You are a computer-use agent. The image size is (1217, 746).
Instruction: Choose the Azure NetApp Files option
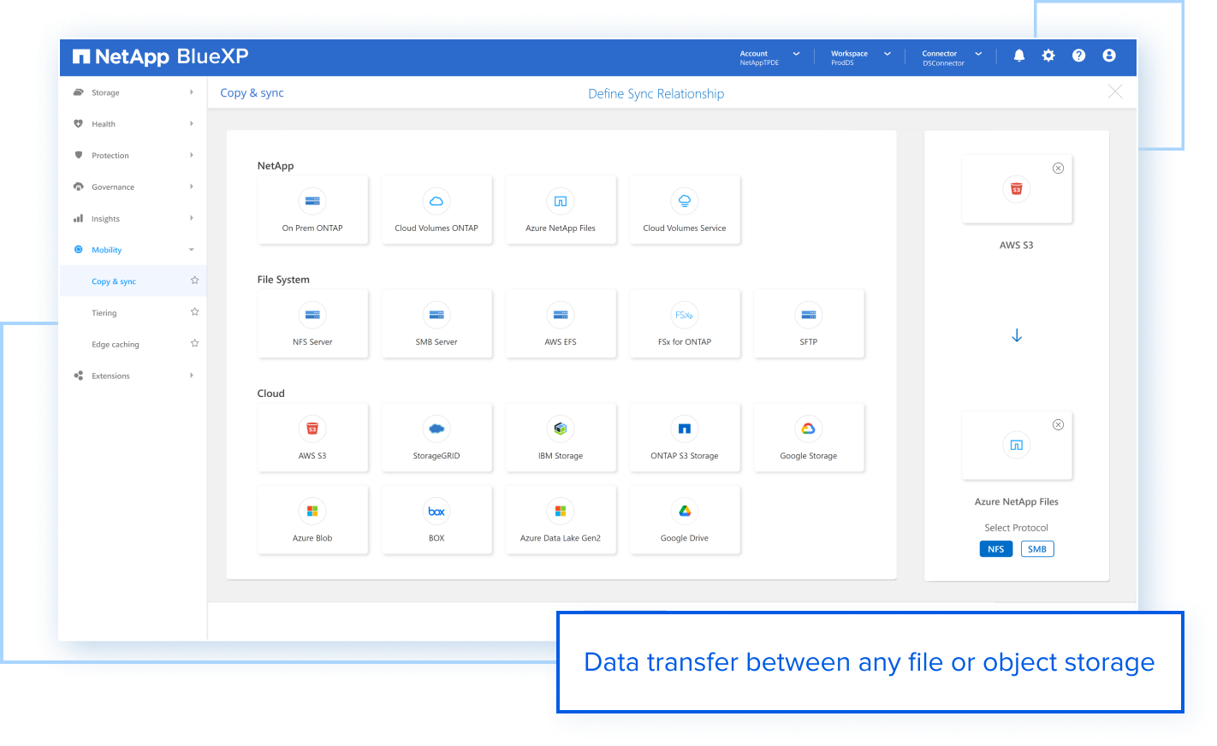click(x=561, y=210)
